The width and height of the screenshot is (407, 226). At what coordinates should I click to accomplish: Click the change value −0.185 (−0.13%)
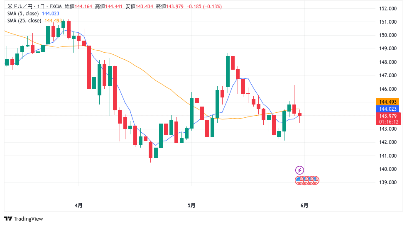click(x=204, y=7)
